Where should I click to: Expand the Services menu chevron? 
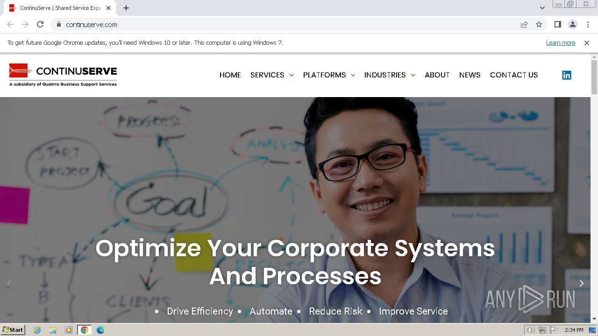pos(292,75)
